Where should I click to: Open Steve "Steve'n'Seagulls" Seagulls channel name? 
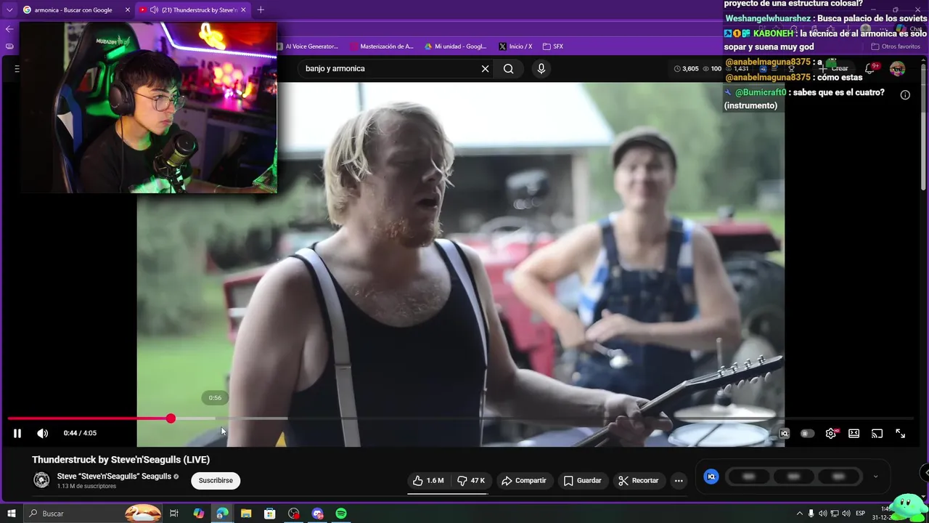[114, 477]
